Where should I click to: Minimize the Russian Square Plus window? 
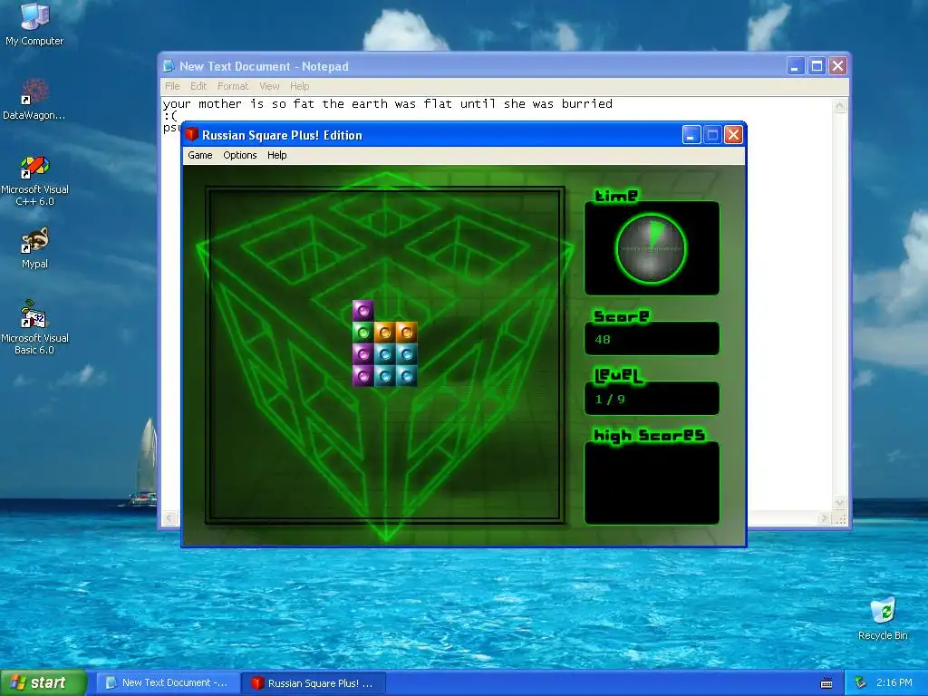[x=691, y=135]
